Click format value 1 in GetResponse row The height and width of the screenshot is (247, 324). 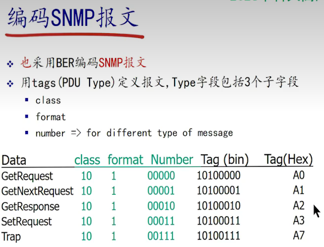pyautogui.click(x=113, y=206)
